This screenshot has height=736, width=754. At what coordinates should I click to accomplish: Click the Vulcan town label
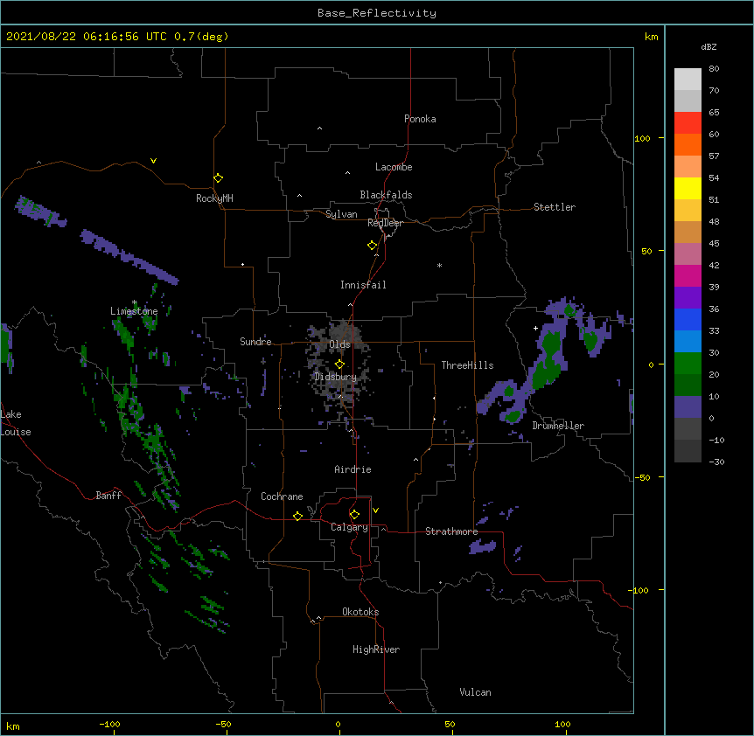[475, 692]
